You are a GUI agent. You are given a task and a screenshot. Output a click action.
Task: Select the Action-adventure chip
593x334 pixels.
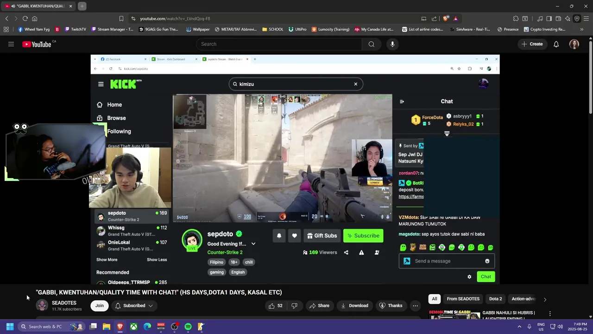(x=524, y=299)
